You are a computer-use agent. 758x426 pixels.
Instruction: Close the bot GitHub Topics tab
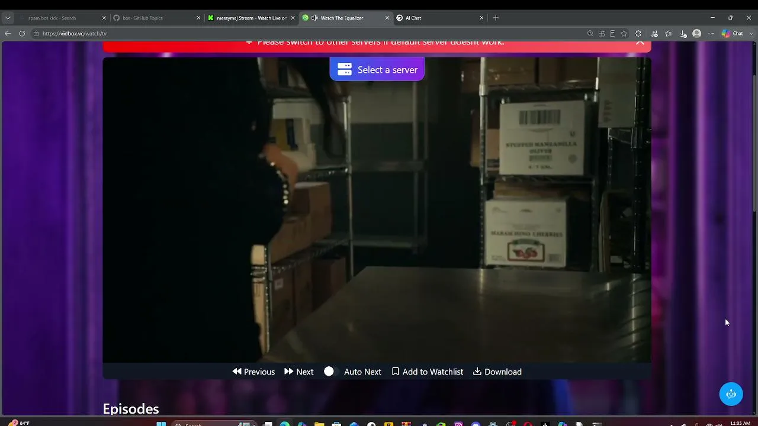click(198, 18)
